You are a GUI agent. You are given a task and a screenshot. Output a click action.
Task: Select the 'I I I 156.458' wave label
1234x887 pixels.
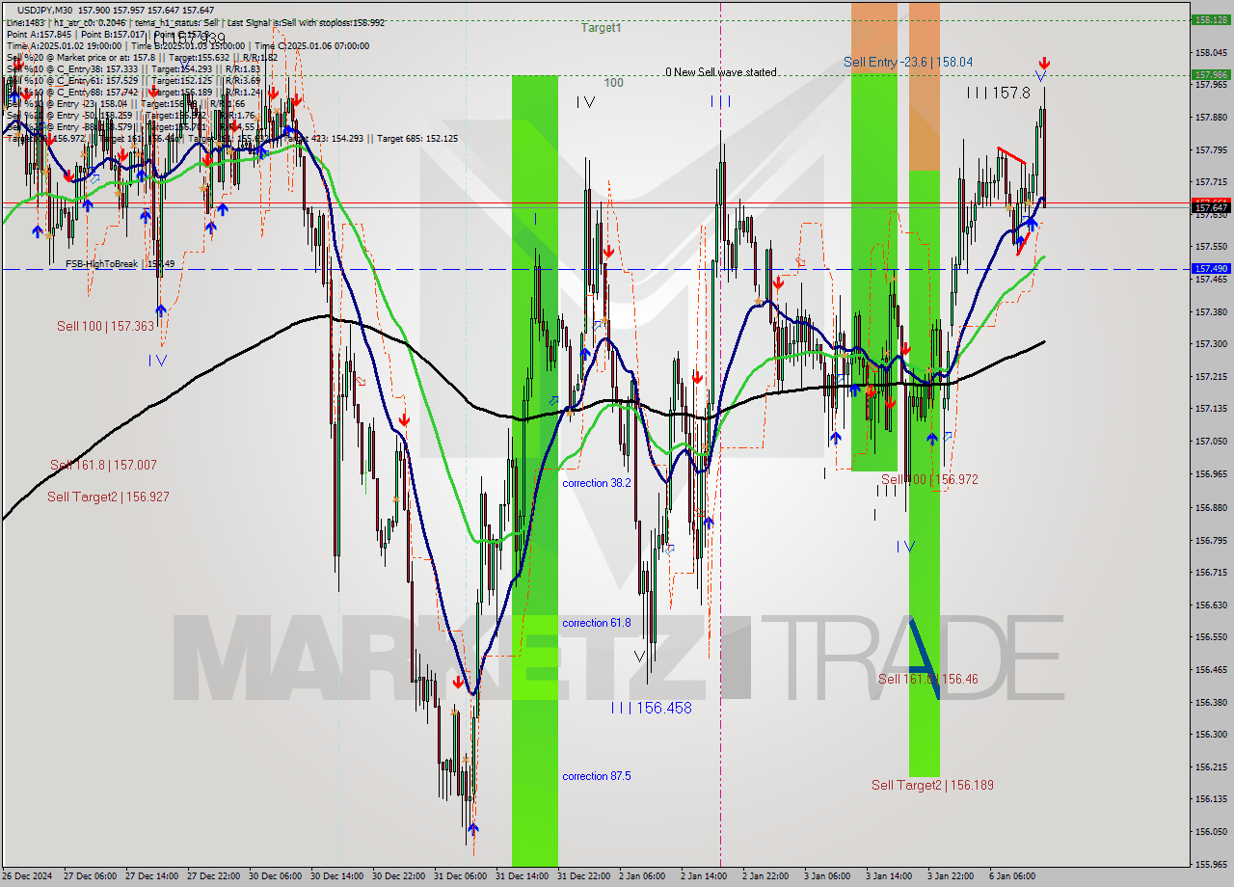pyautogui.click(x=652, y=708)
